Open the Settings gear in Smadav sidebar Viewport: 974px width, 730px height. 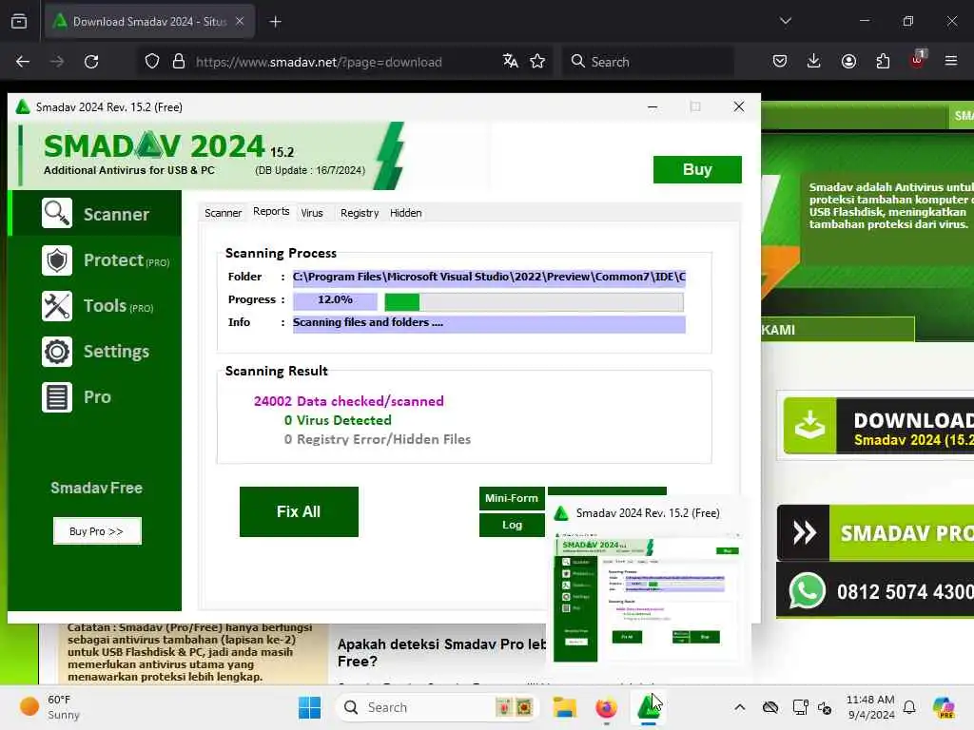[x=56, y=352]
